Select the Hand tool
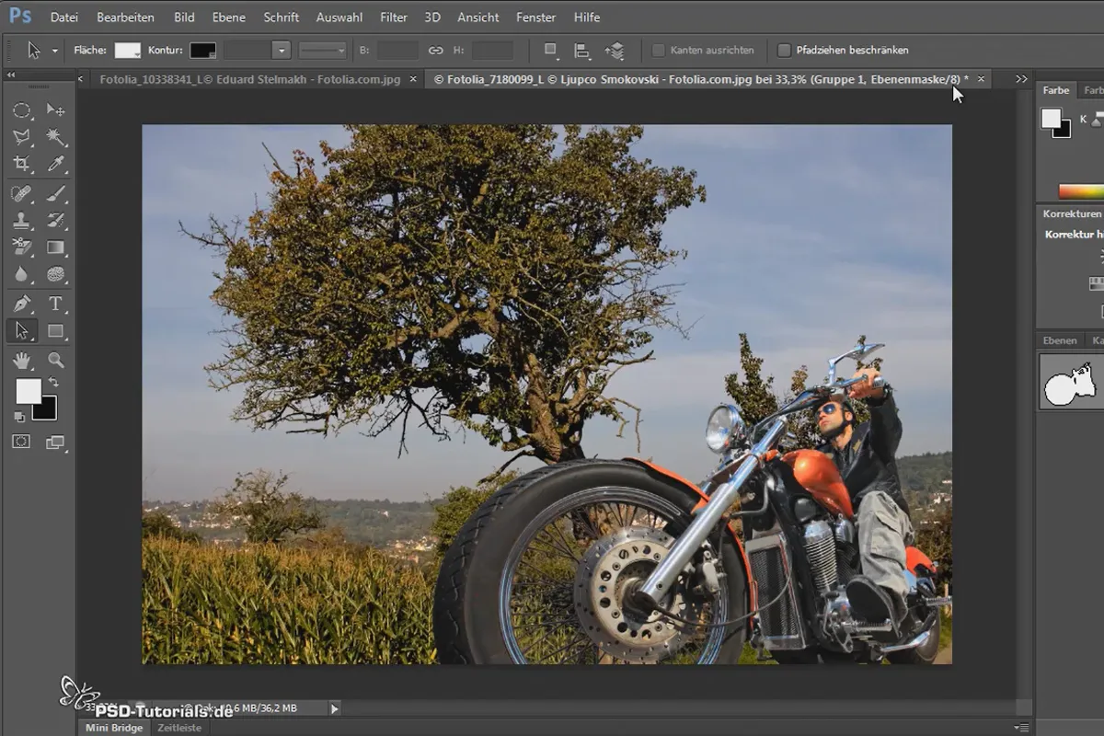Screen dimensions: 1104x736 (21, 360)
